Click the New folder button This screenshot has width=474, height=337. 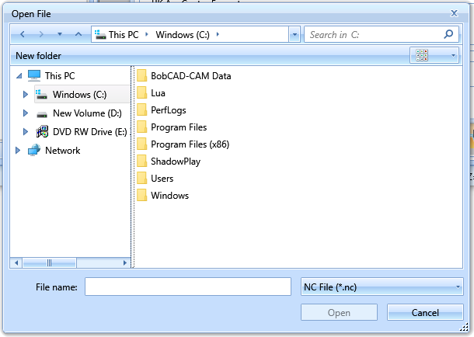coord(38,56)
